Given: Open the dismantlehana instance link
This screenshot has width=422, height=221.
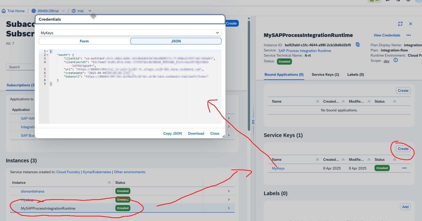Looking at the screenshot, I should pyautogui.click(x=33, y=191).
